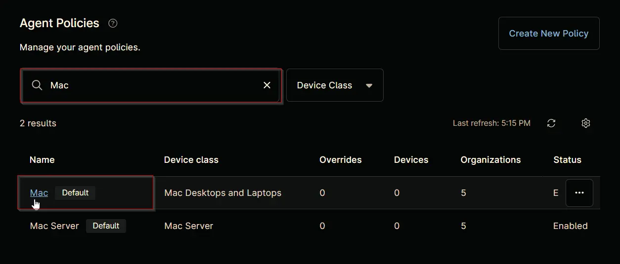Click Create New Policy
620x264 pixels.
549,34
